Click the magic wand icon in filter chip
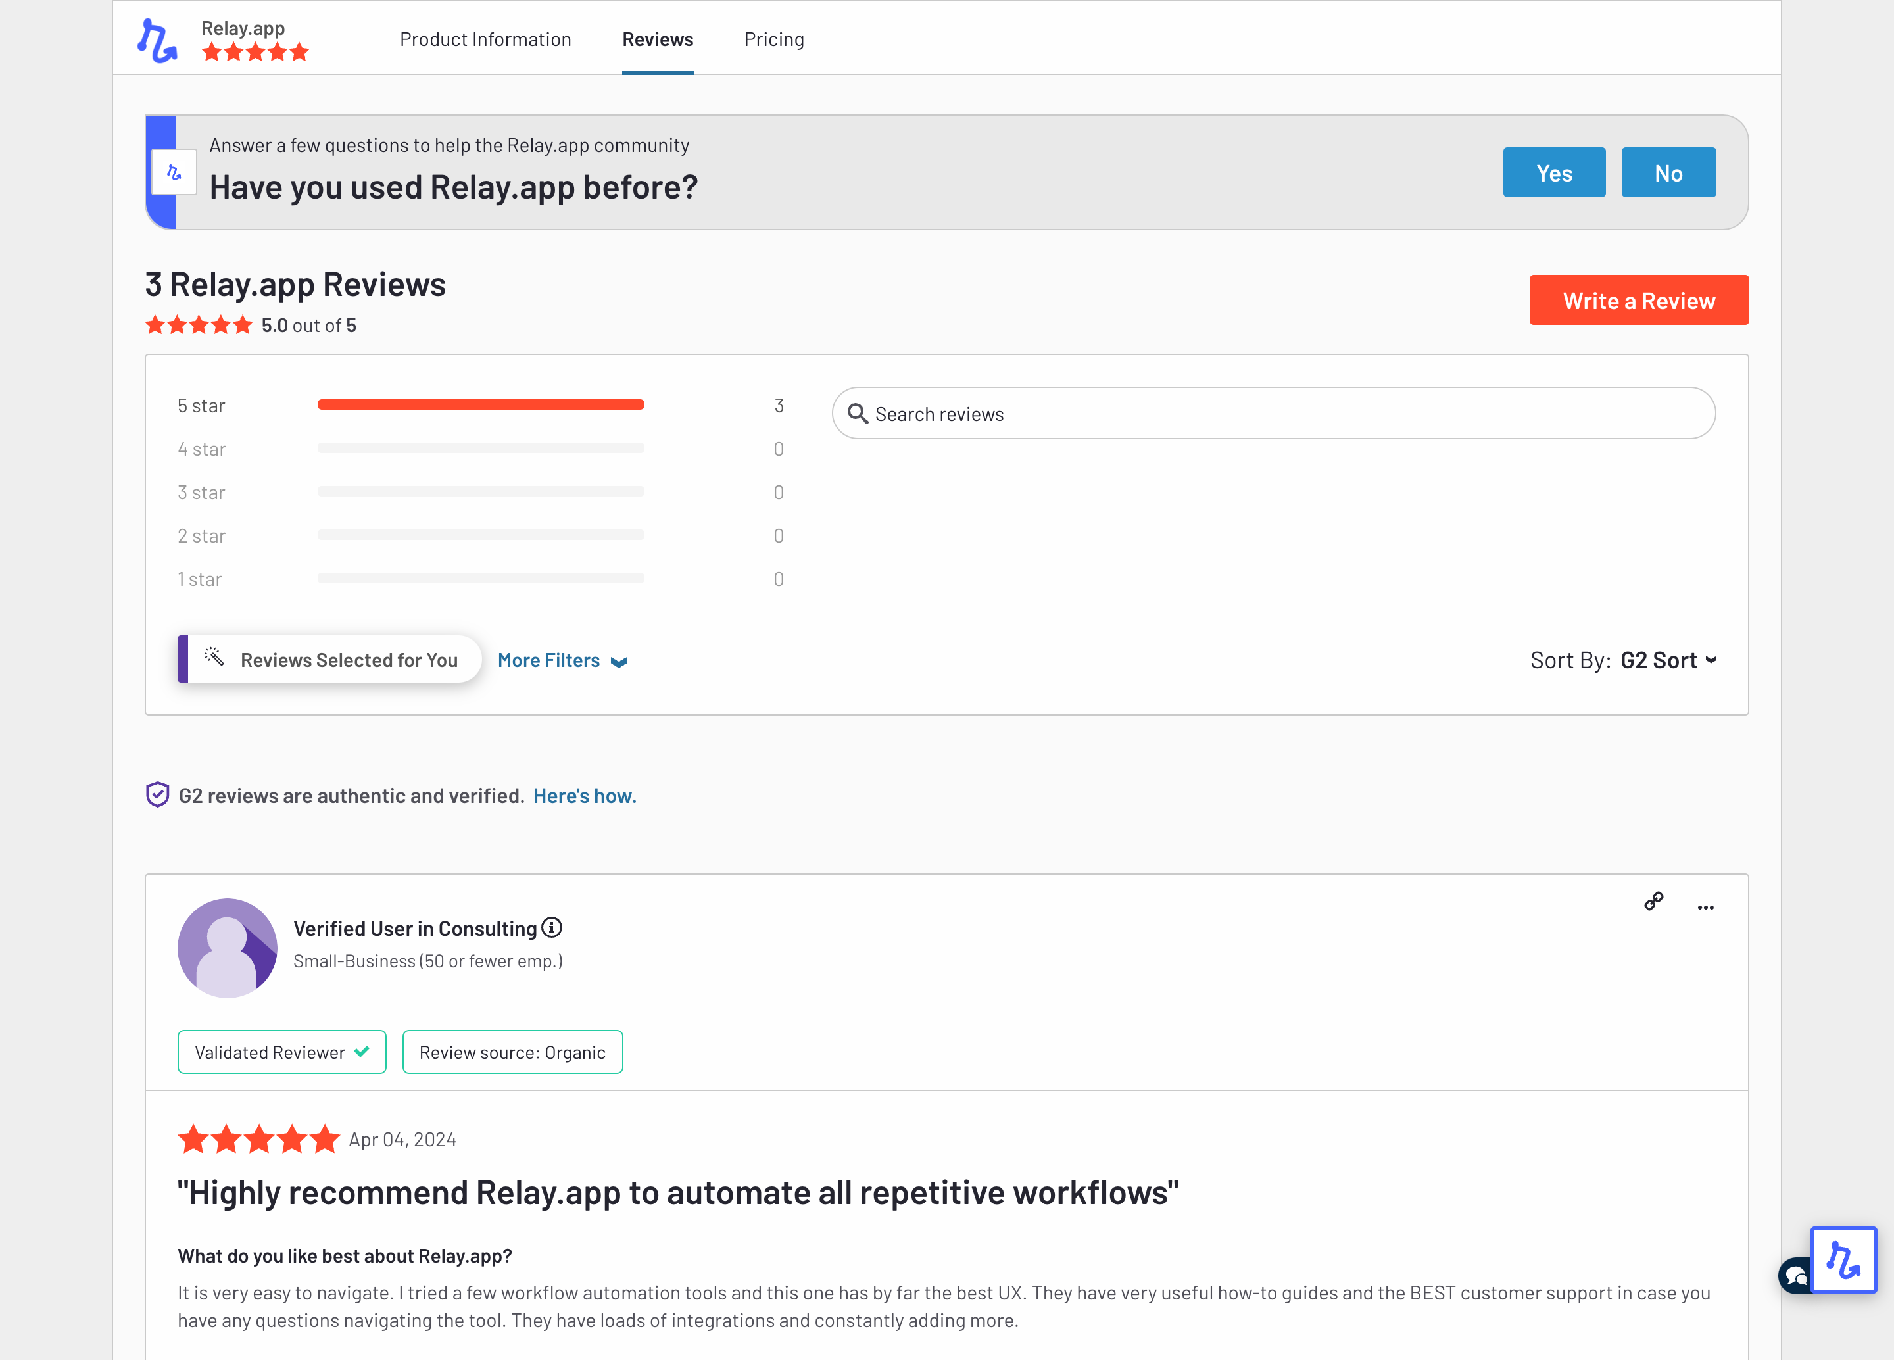This screenshot has width=1894, height=1360. [214, 657]
